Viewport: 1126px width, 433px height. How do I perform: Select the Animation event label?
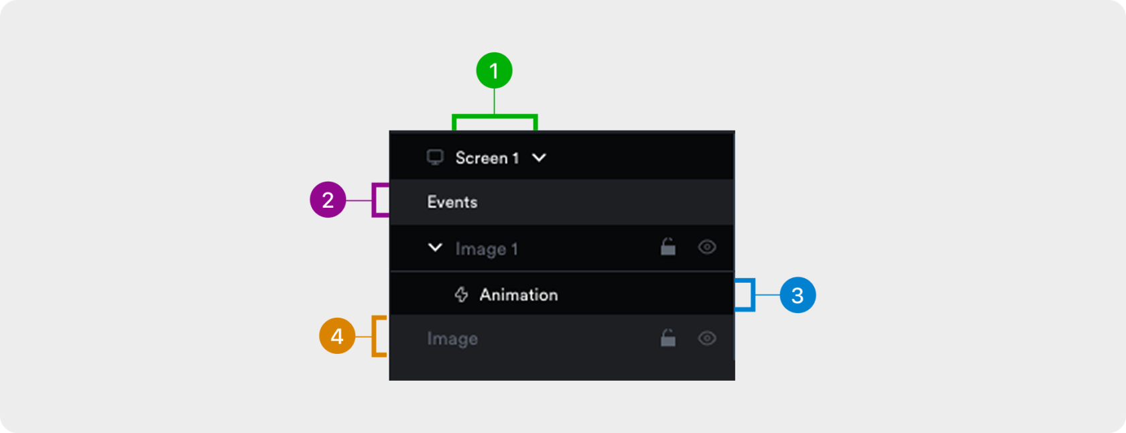coord(518,295)
